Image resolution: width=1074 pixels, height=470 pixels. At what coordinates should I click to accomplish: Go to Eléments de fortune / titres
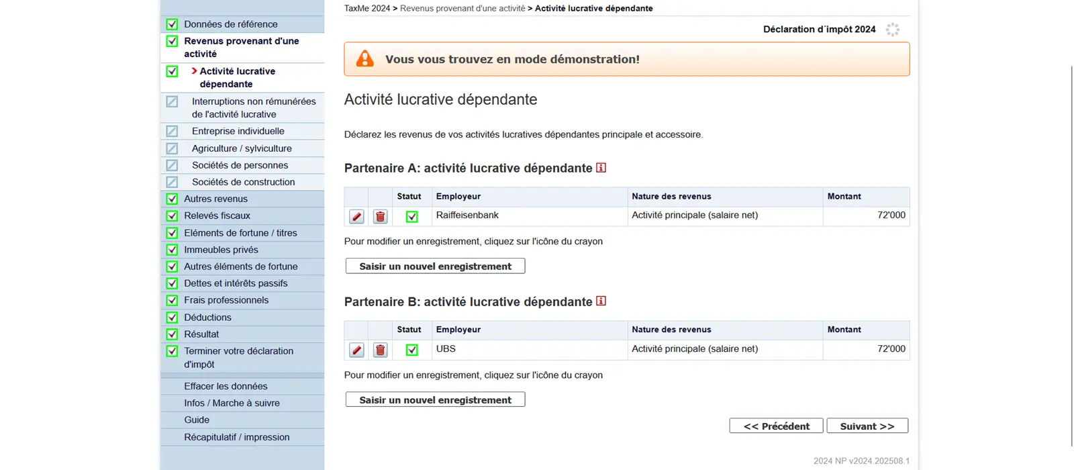click(x=240, y=233)
